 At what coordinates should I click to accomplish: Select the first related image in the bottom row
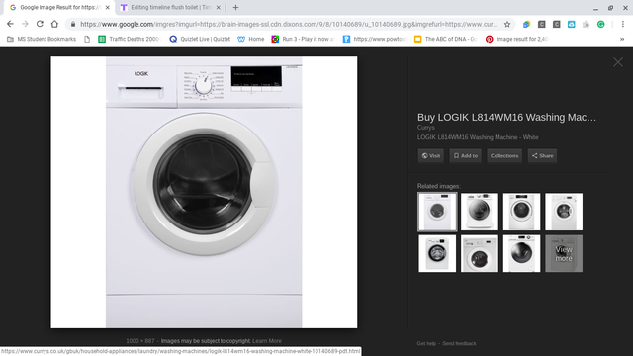[437, 253]
